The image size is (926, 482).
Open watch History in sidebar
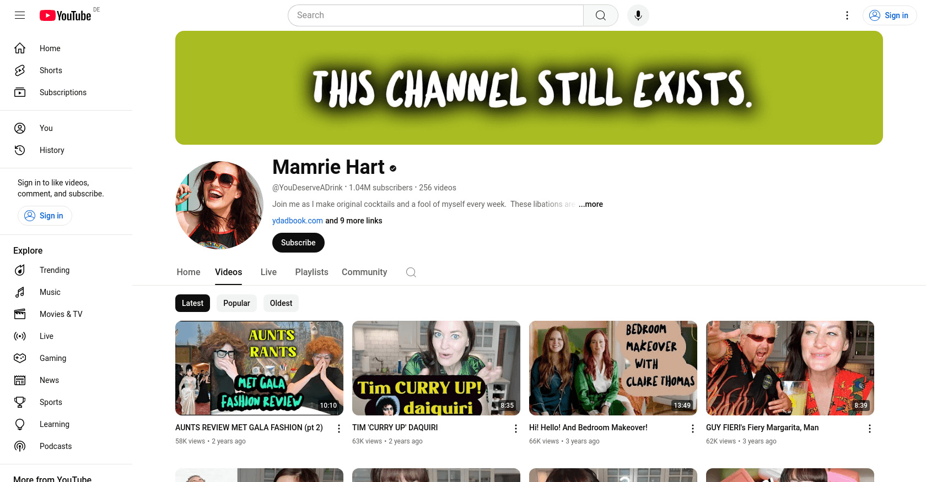(x=52, y=150)
